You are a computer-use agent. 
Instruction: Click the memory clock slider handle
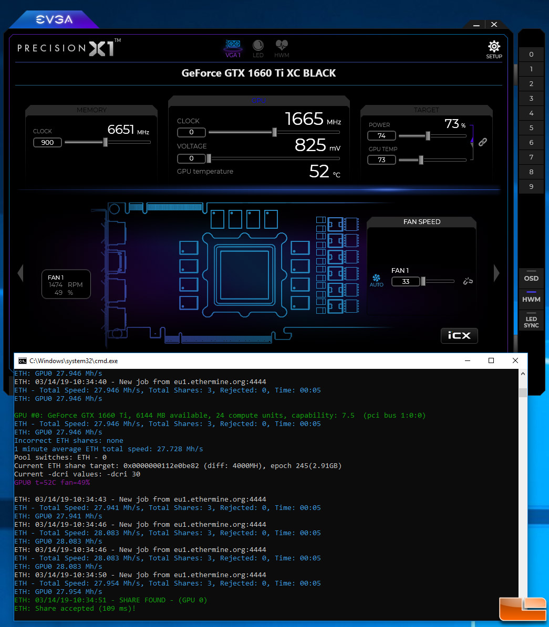(105, 142)
